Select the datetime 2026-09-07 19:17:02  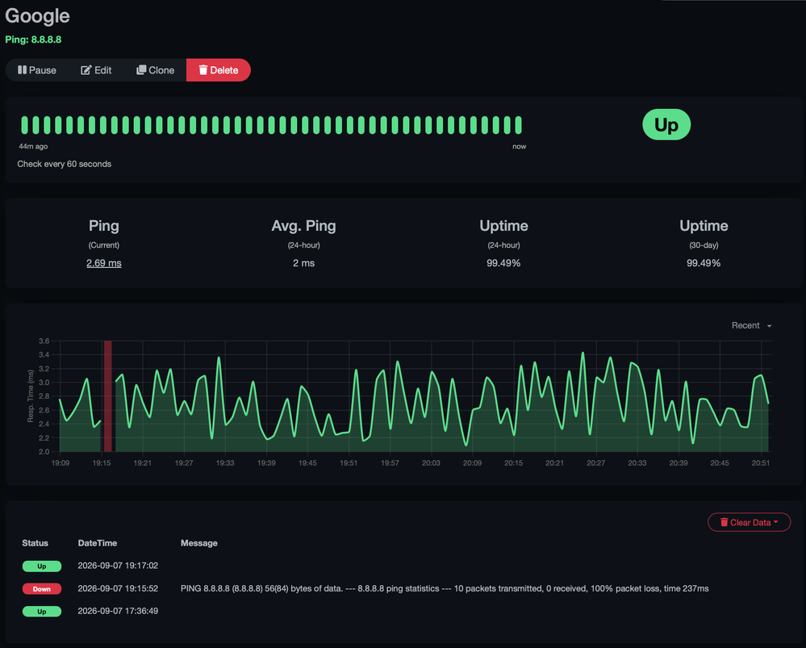click(118, 566)
